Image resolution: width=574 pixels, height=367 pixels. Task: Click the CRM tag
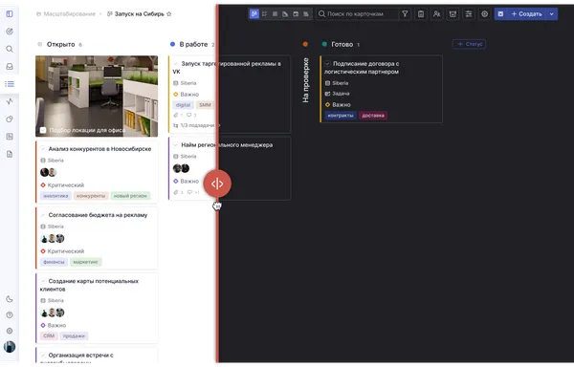pyautogui.click(x=49, y=335)
